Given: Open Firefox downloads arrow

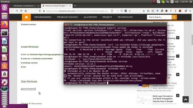Looking at the screenshot, I should [x=144, y=11].
